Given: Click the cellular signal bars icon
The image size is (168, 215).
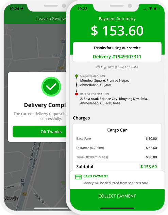Looking at the screenshot, I should point(145,9).
